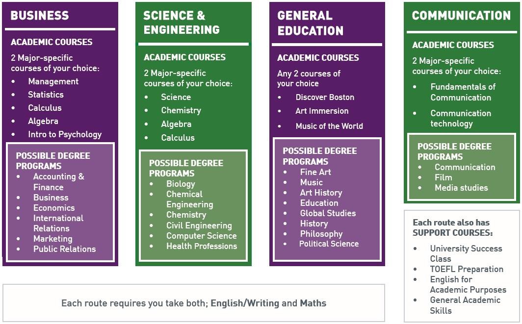Click the Art Immersion course entry

pos(322,111)
